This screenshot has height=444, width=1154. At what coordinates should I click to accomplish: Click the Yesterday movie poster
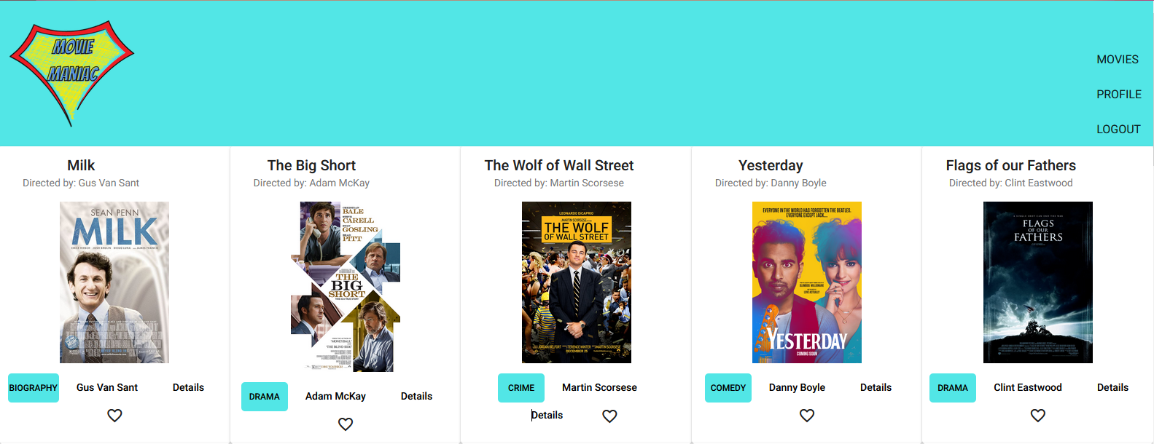pos(807,282)
